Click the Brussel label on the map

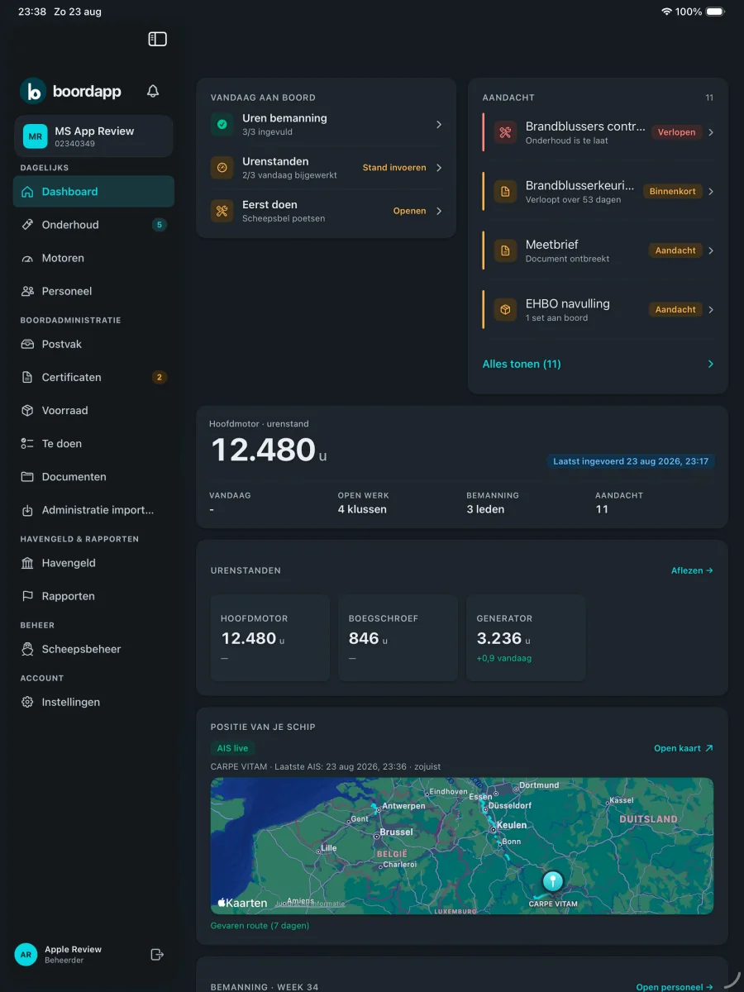click(x=397, y=832)
